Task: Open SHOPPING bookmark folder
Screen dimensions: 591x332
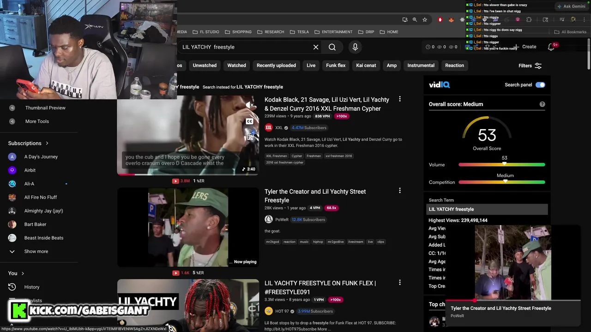Action: coord(238,32)
